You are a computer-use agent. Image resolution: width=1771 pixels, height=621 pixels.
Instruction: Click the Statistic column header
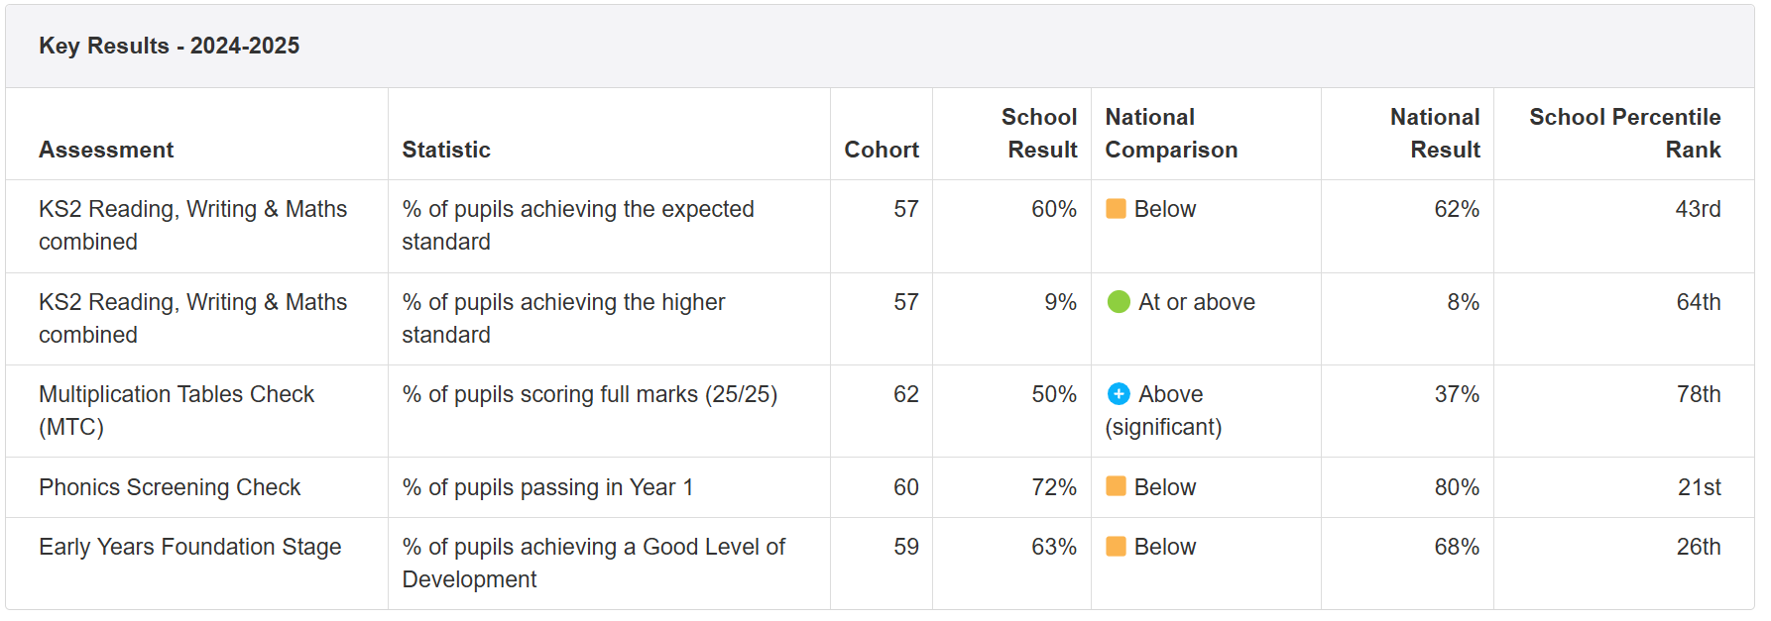[x=446, y=150]
